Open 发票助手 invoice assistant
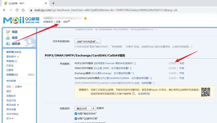Viewport: 217px width, 123px height. pos(11,96)
